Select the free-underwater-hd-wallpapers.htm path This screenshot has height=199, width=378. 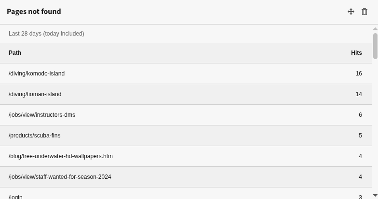61,156
